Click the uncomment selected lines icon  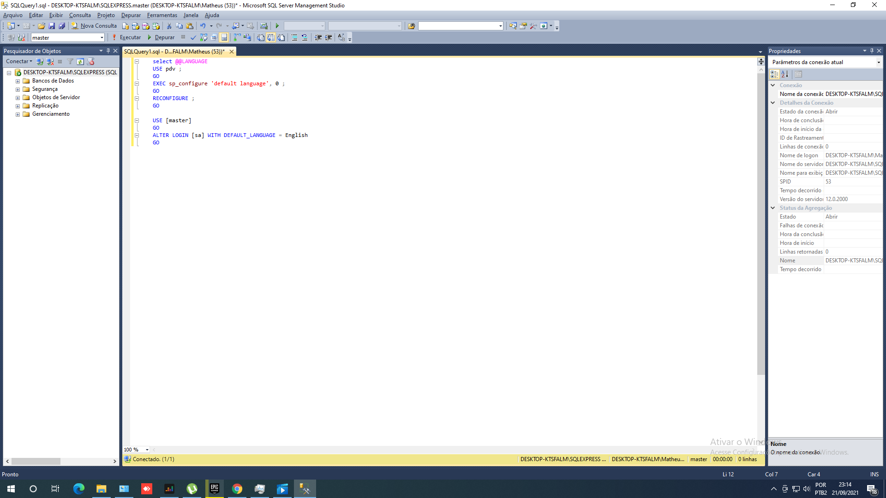click(x=305, y=37)
